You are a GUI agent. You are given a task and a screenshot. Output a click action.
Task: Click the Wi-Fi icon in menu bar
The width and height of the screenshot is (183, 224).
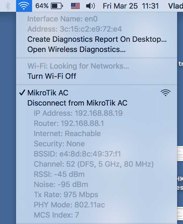[x=24, y=6]
